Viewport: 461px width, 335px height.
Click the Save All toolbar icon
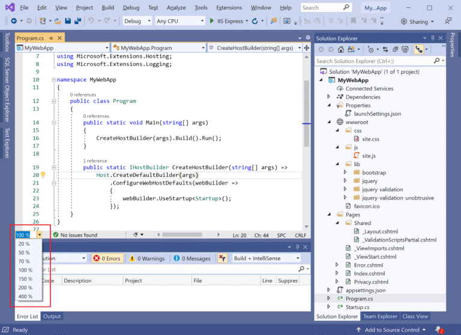[x=77, y=21]
